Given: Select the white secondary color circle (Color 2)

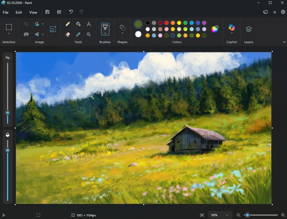Looking at the screenshot, I should tap(138, 34).
